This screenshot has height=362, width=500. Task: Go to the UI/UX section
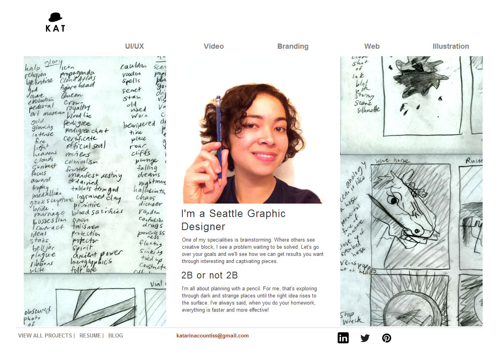click(x=134, y=46)
